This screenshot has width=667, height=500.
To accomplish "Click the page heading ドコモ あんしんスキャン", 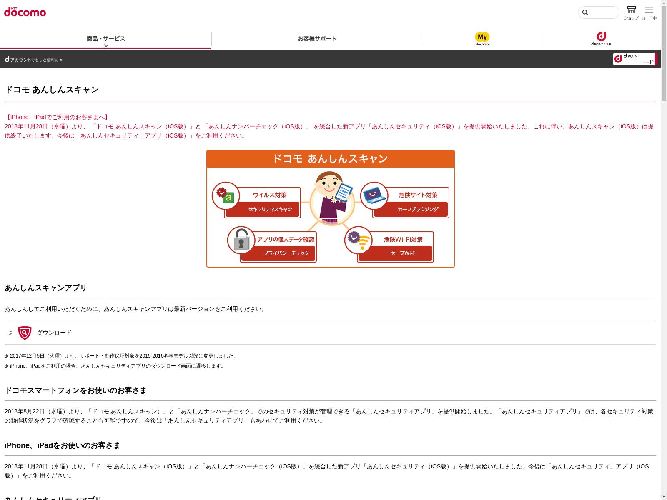I will [x=52, y=90].
